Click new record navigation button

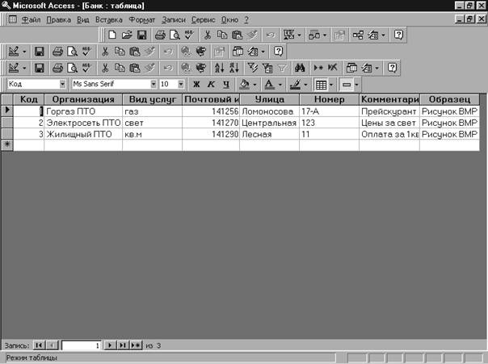click(136, 345)
